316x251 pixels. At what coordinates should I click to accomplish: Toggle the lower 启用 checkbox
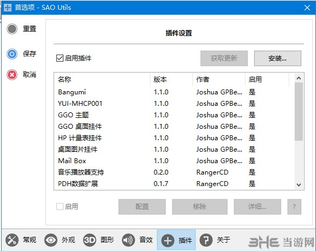point(60,207)
